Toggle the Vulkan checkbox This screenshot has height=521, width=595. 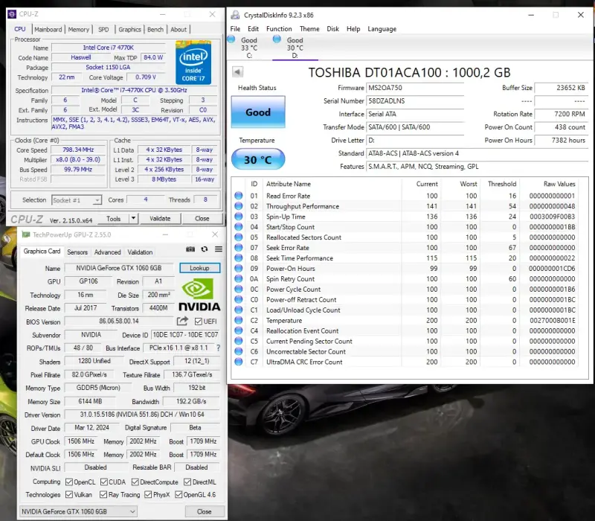coord(69,494)
